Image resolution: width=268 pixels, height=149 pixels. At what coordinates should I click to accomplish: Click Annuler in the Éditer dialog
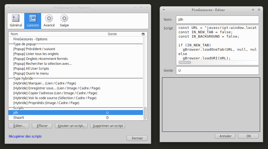225,136
